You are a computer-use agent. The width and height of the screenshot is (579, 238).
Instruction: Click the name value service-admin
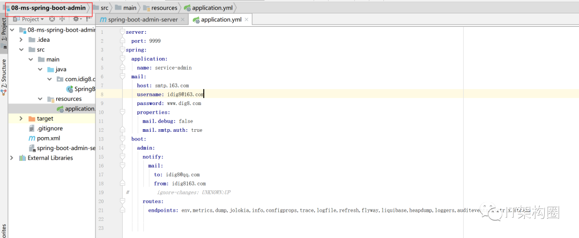[x=173, y=68]
